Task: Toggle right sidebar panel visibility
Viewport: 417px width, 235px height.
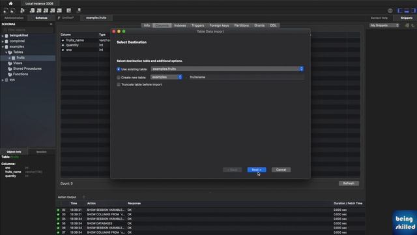Action: 413,10
